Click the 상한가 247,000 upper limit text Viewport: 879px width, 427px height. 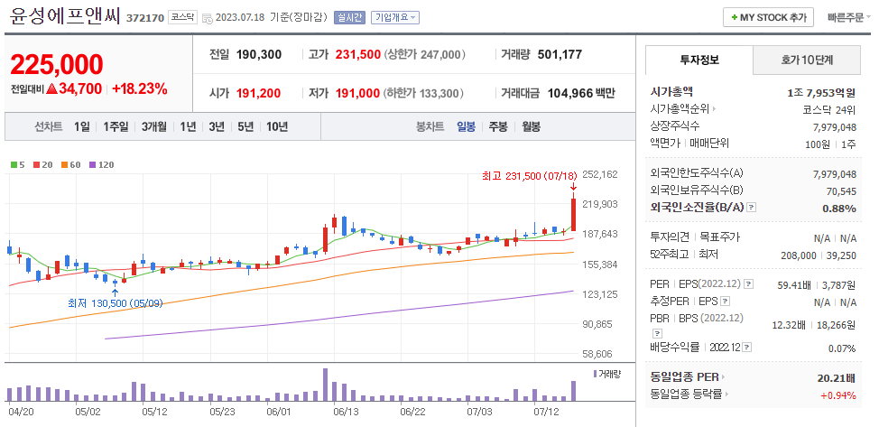pos(425,54)
